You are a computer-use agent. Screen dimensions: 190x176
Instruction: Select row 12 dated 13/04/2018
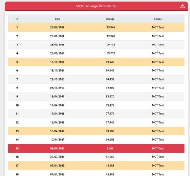pyautogui.click(x=96, y=122)
